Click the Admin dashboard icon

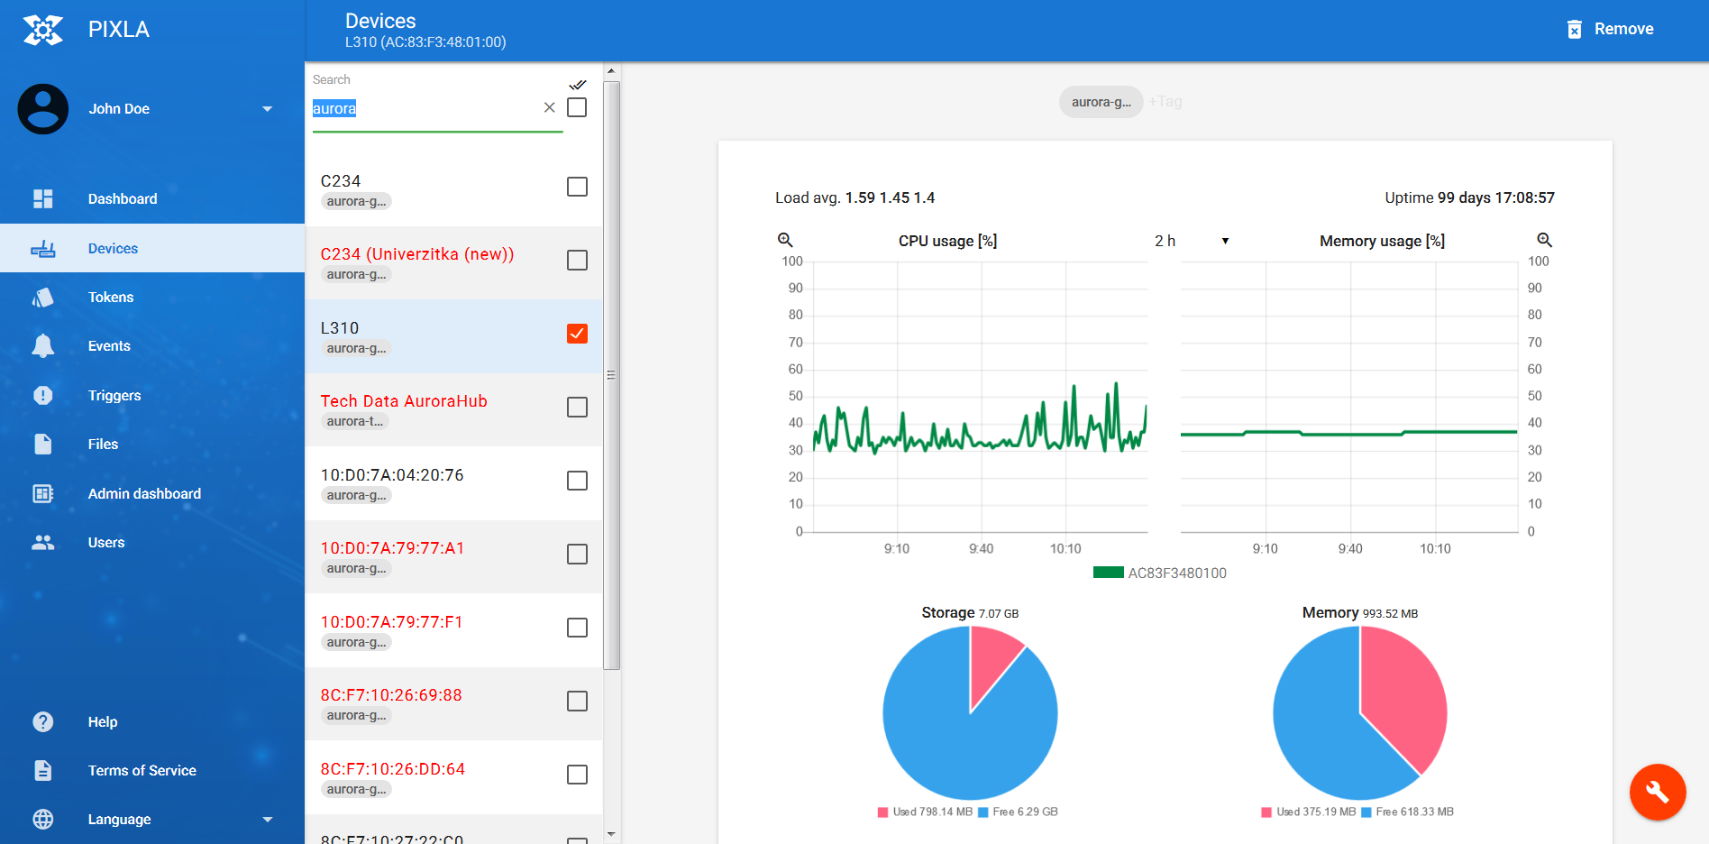pyautogui.click(x=43, y=493)
